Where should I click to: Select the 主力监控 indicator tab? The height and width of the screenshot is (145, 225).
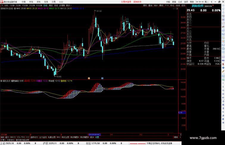coord(43,137)
